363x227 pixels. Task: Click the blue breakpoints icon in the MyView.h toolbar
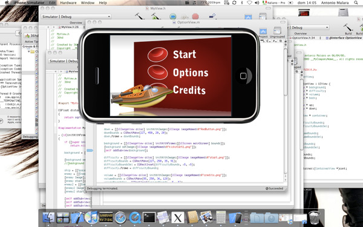coord(172,16)
